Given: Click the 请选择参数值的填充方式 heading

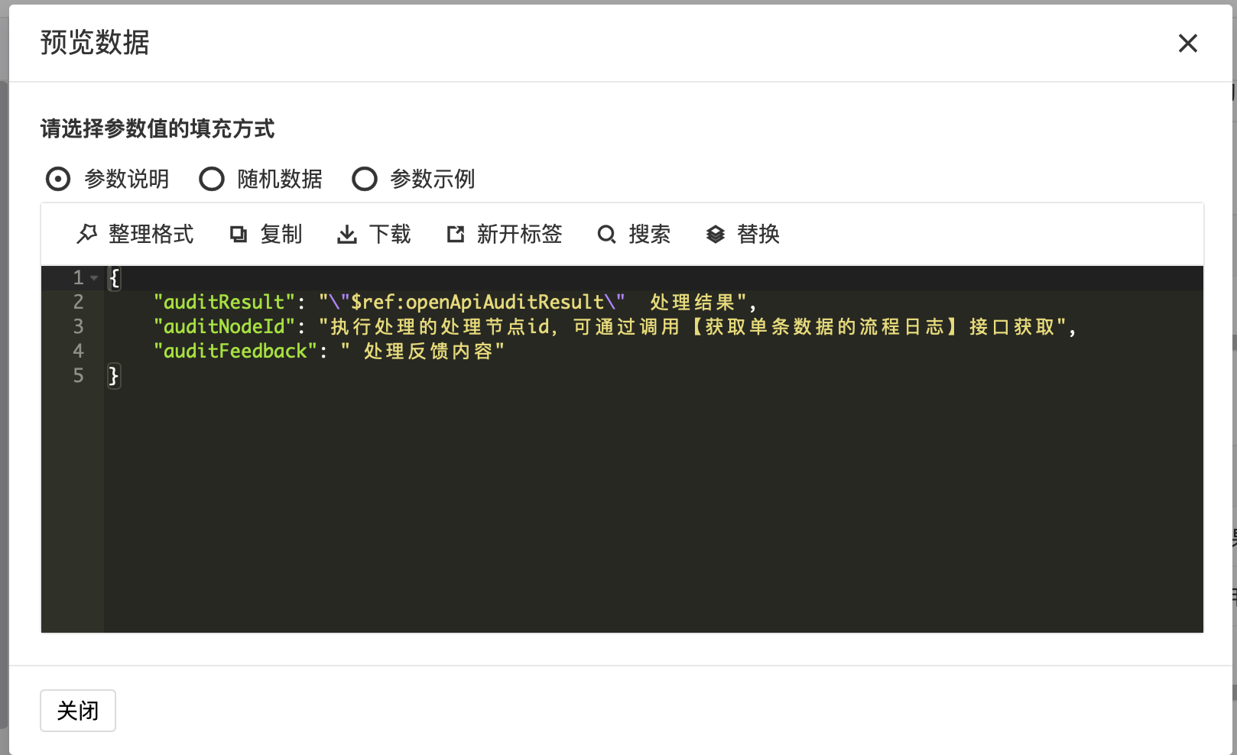Looking at the screenshot, I should pyautogui.click(x=157, y=128).
